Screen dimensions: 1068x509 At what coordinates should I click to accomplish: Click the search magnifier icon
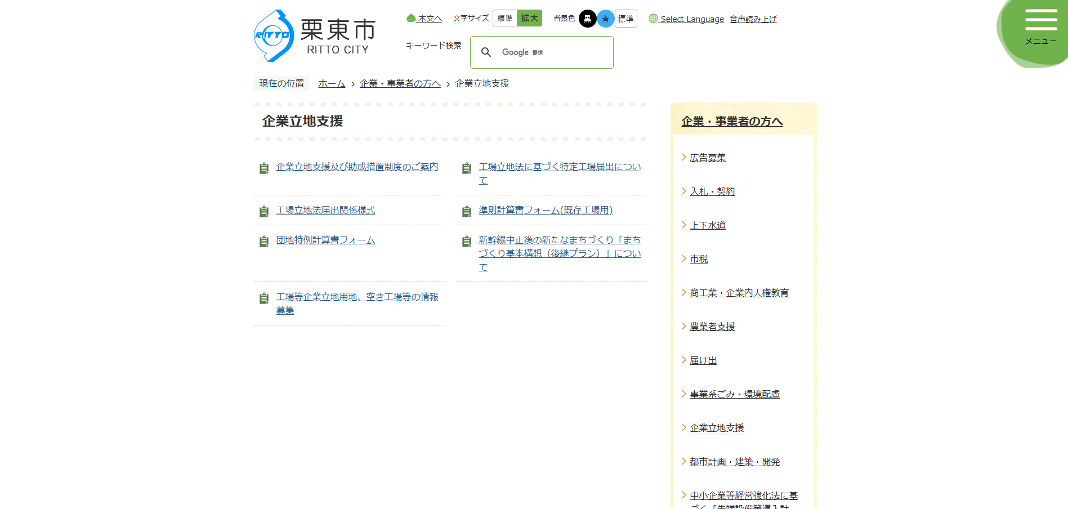[486, 52]
